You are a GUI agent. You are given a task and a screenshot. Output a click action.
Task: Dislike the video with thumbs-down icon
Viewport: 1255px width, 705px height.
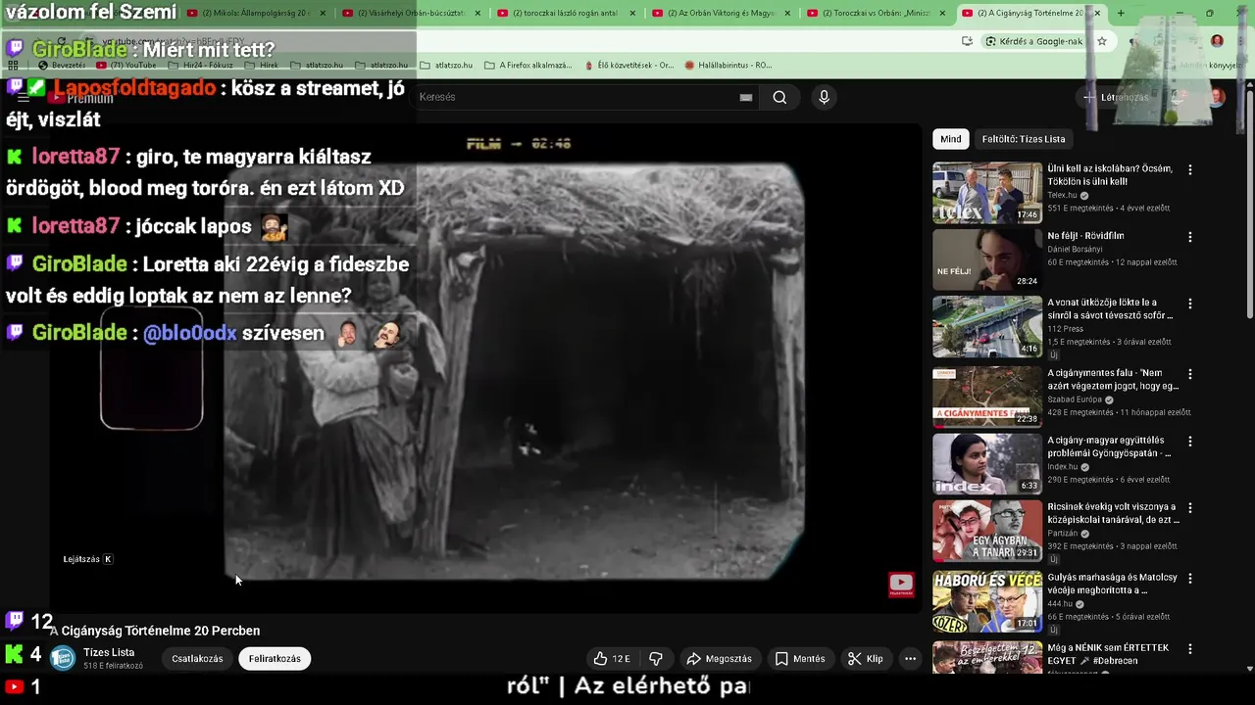pos(656,659)
